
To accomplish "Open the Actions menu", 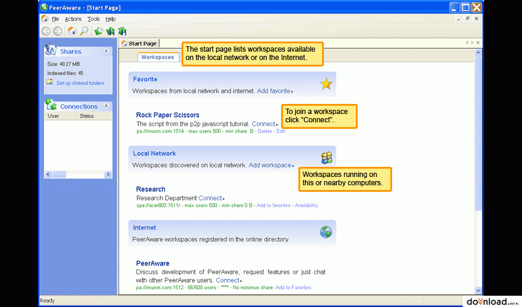I will [x=73, y=19].
